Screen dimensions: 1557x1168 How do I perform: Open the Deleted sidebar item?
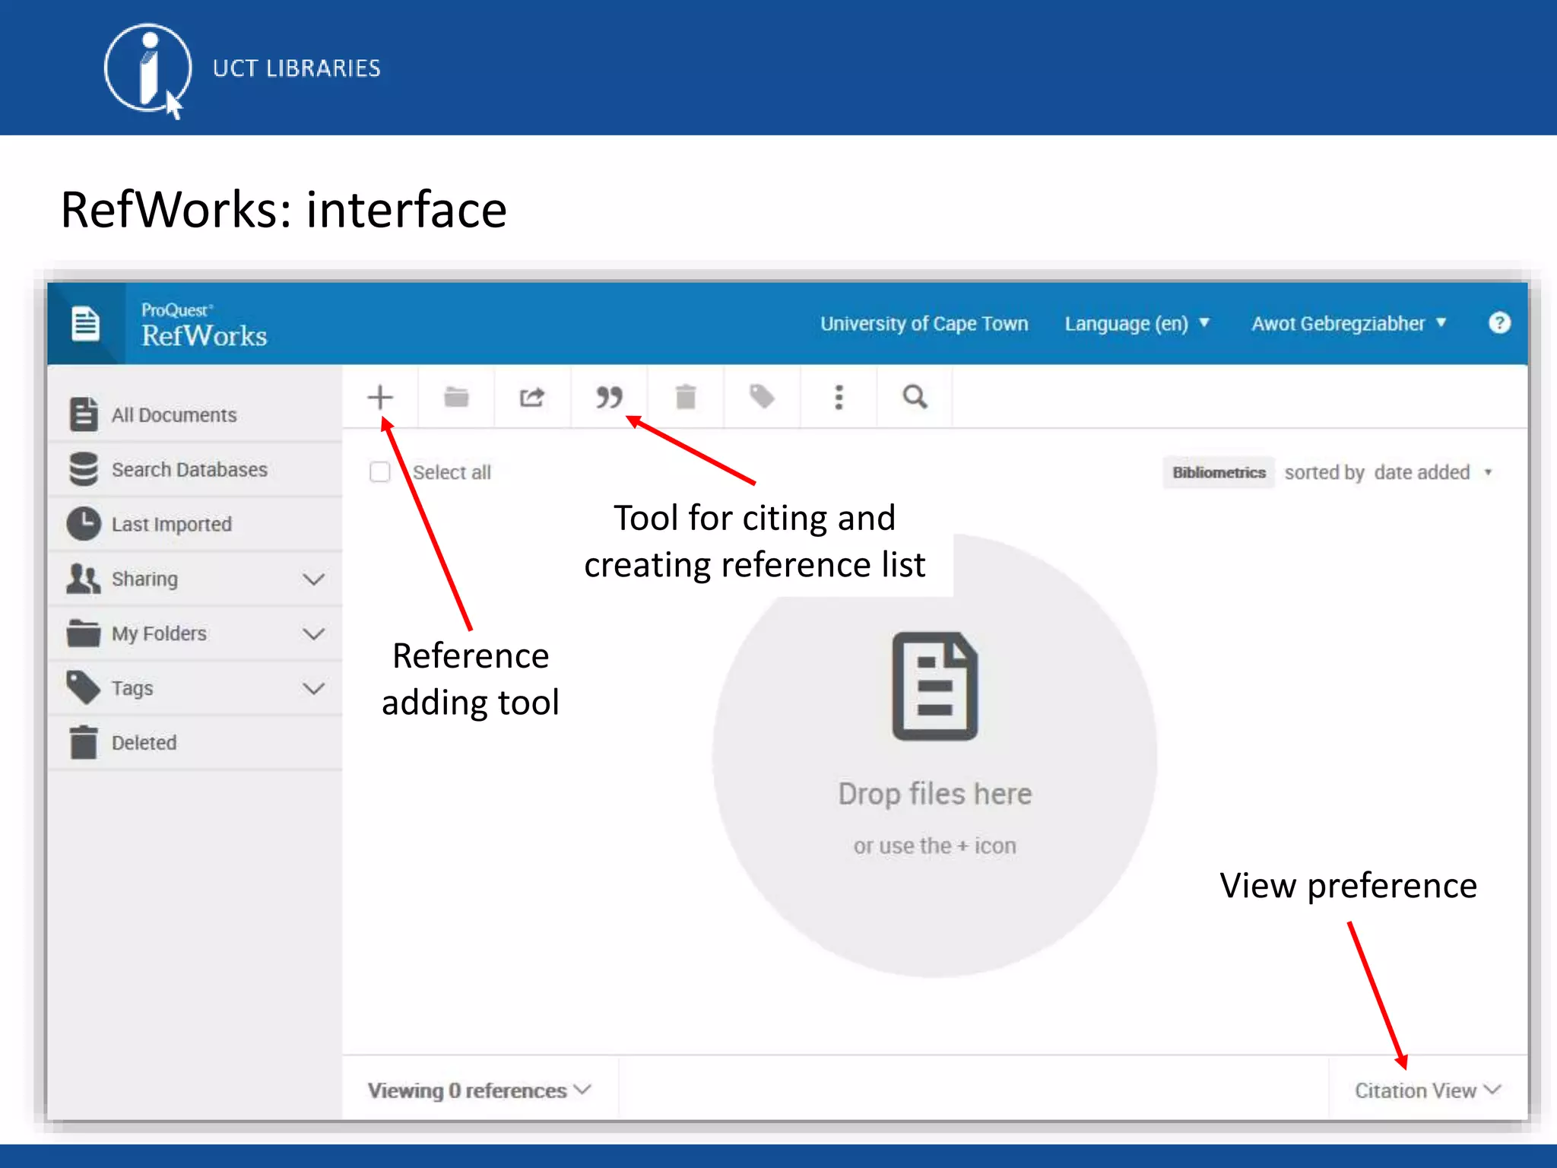click(195, 743)
